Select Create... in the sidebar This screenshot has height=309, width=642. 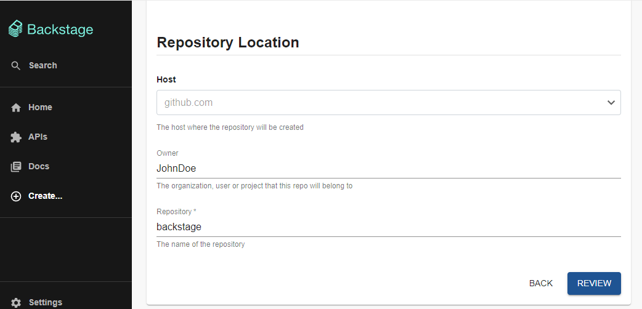(46, 196)
